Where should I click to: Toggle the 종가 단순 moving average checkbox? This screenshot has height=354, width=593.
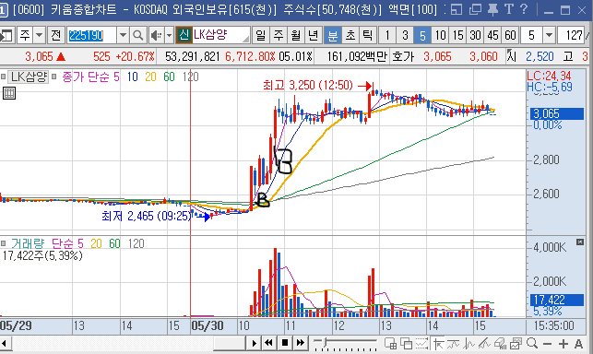pyautogui.click(x=54, y=77)
